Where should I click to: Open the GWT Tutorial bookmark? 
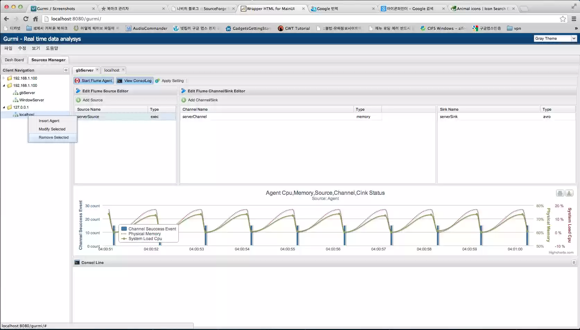tap(294, 28)
